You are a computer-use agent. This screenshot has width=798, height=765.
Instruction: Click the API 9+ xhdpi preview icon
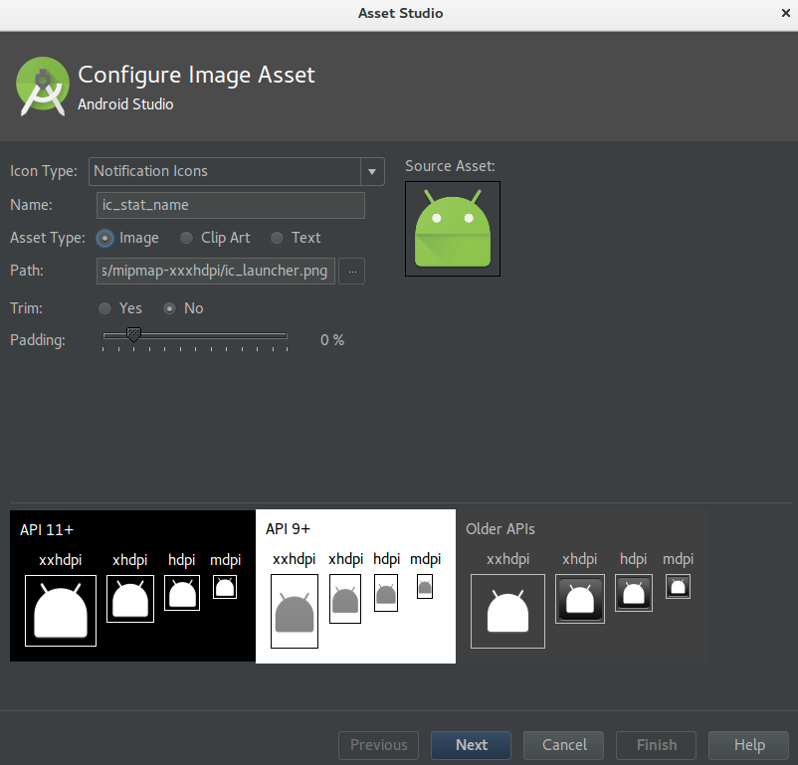tap(345, 599)
